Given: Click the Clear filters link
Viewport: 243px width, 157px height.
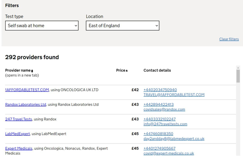Looking at the screenshot, I should point(229,39).
